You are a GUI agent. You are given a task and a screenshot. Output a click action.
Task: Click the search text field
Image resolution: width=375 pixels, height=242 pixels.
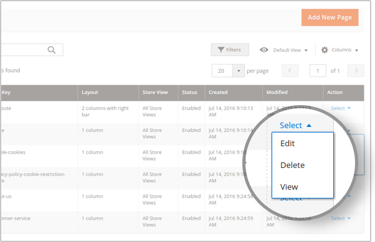click(32, 50)
